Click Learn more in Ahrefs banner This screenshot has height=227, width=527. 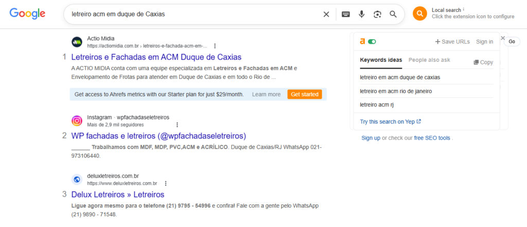point(266,95)
